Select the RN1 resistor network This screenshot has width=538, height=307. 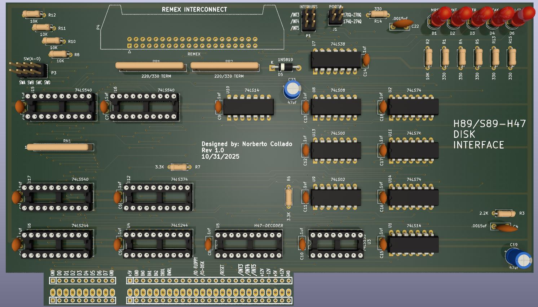[58, 147]
